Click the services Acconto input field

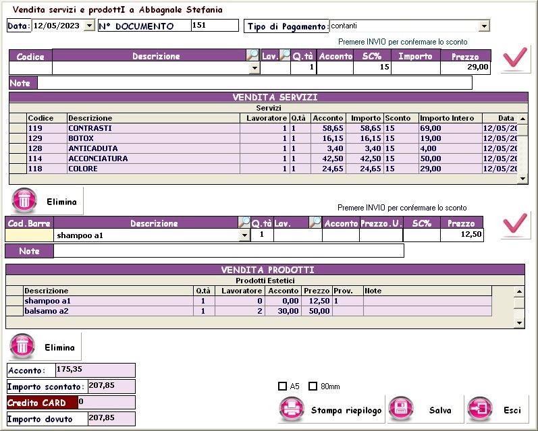tap(335, 67)
